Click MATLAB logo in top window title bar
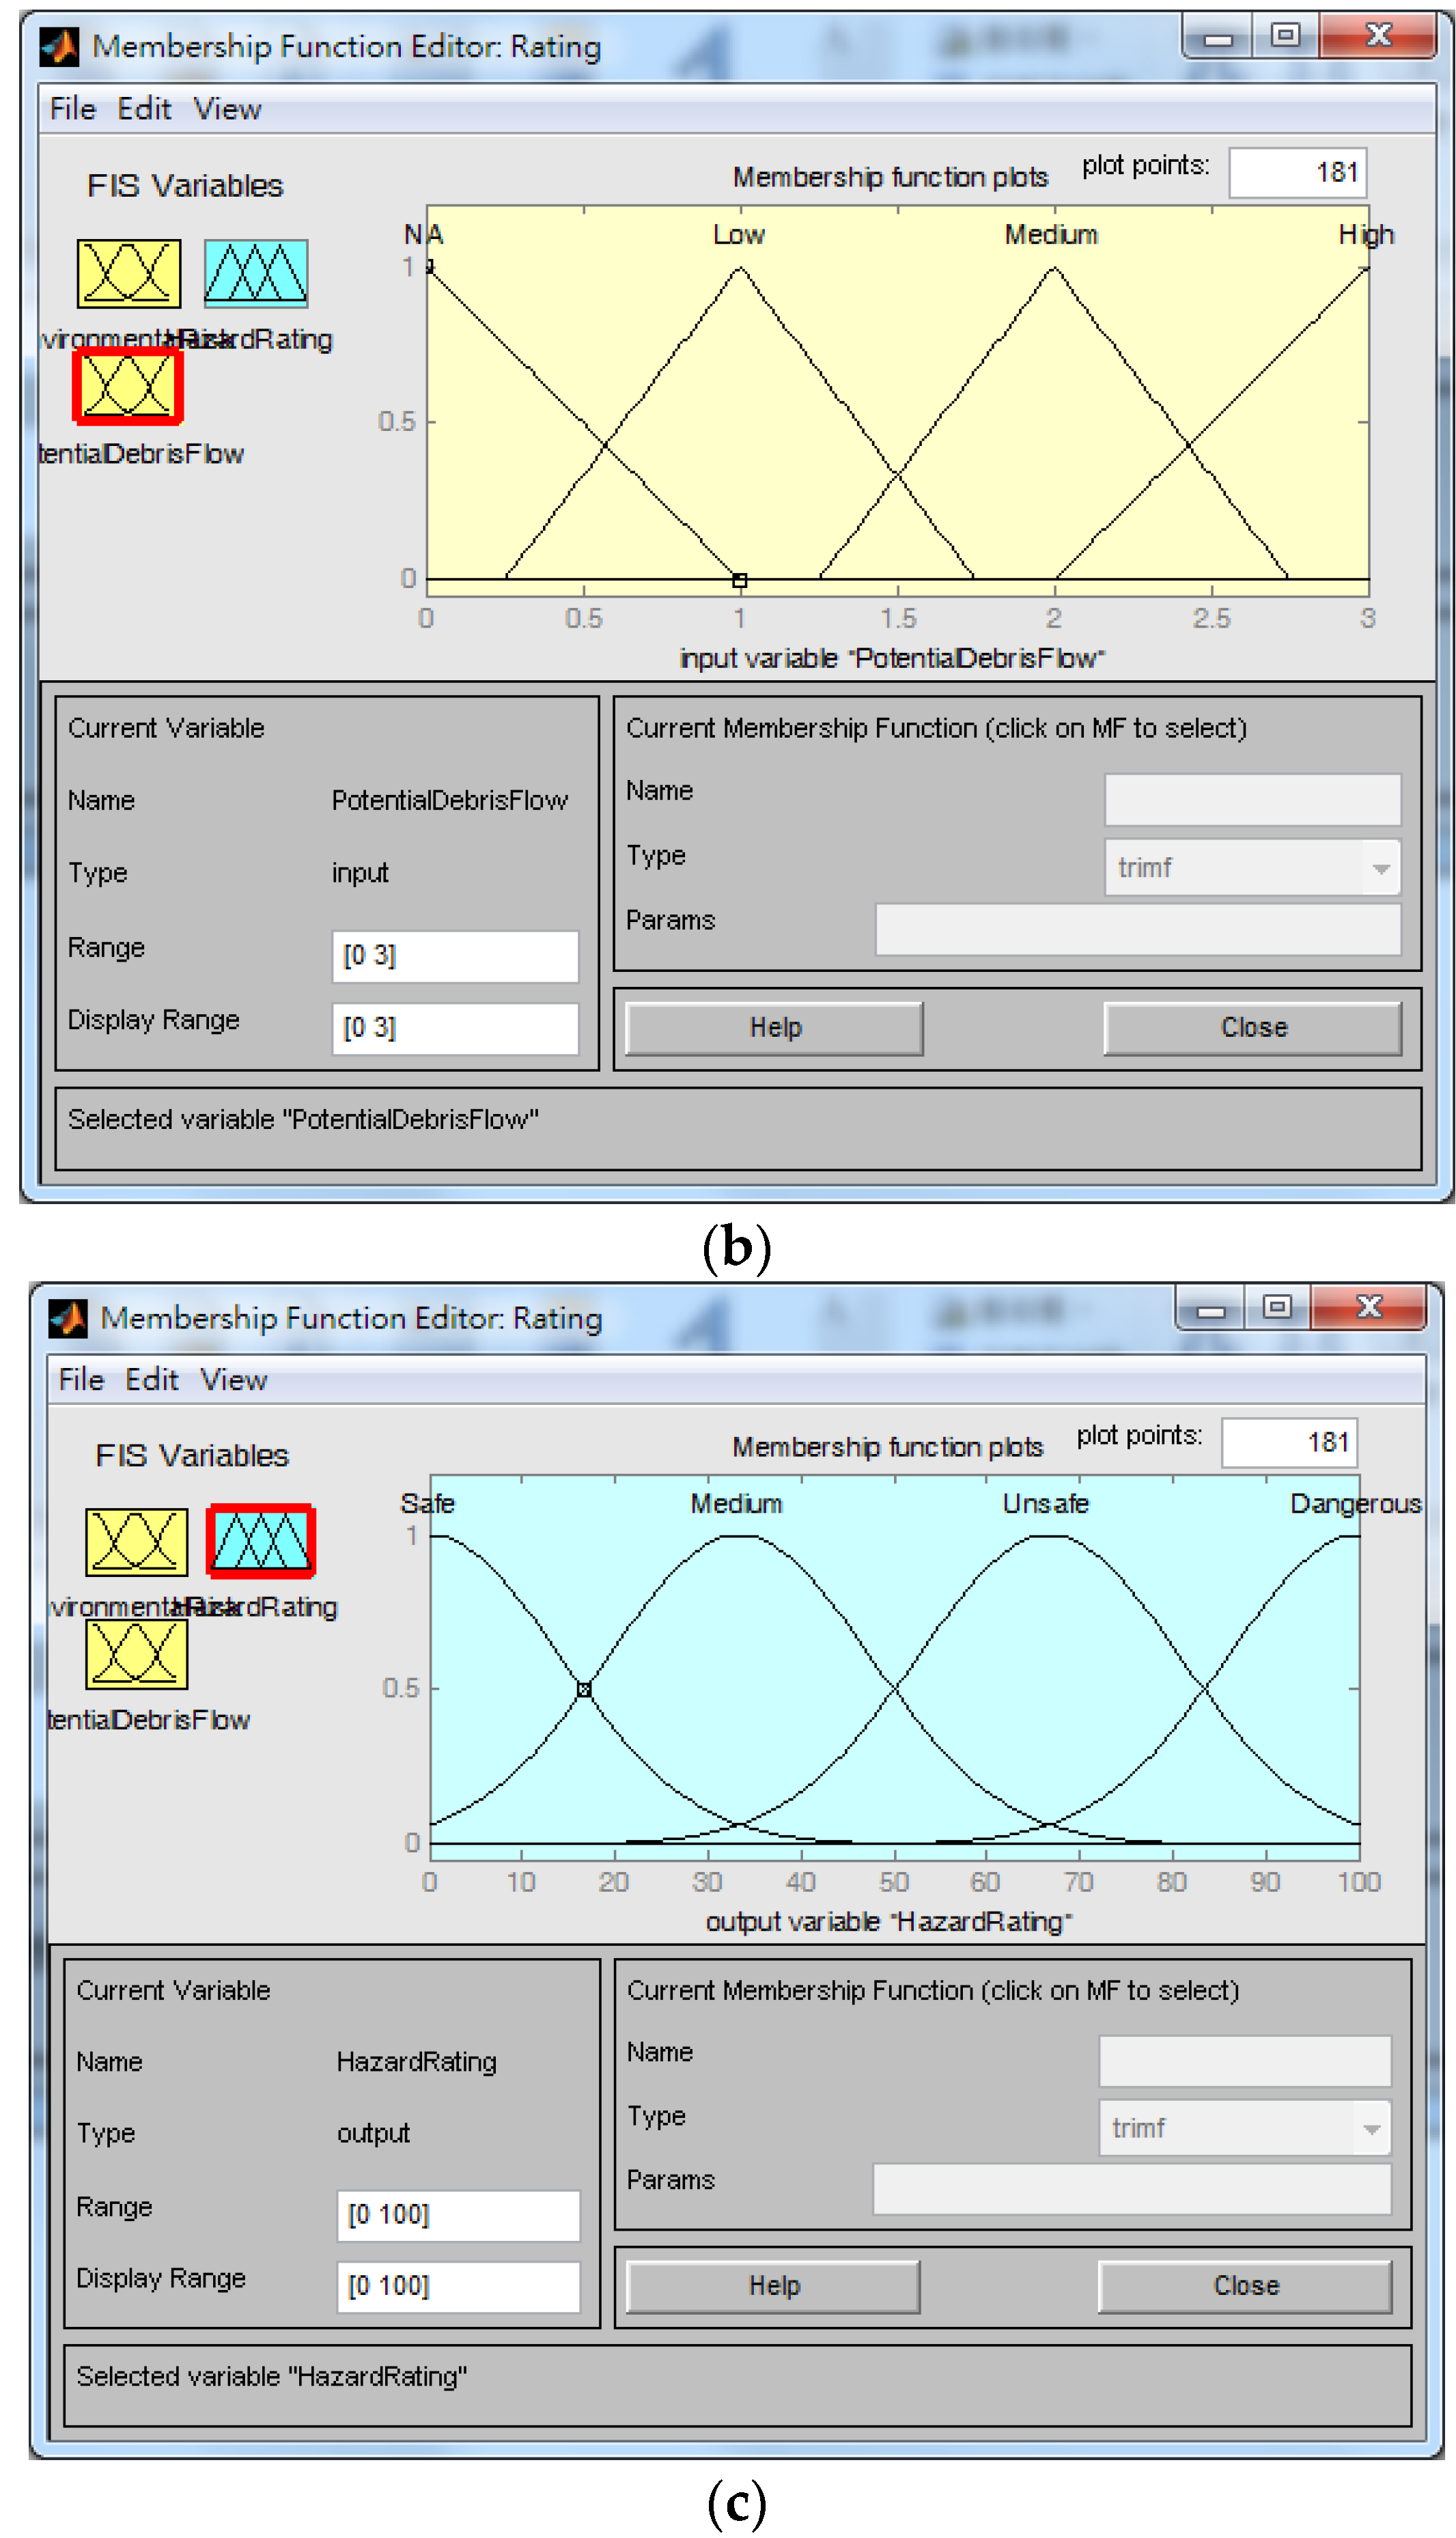1456x2538 pixels. [59, 47]
